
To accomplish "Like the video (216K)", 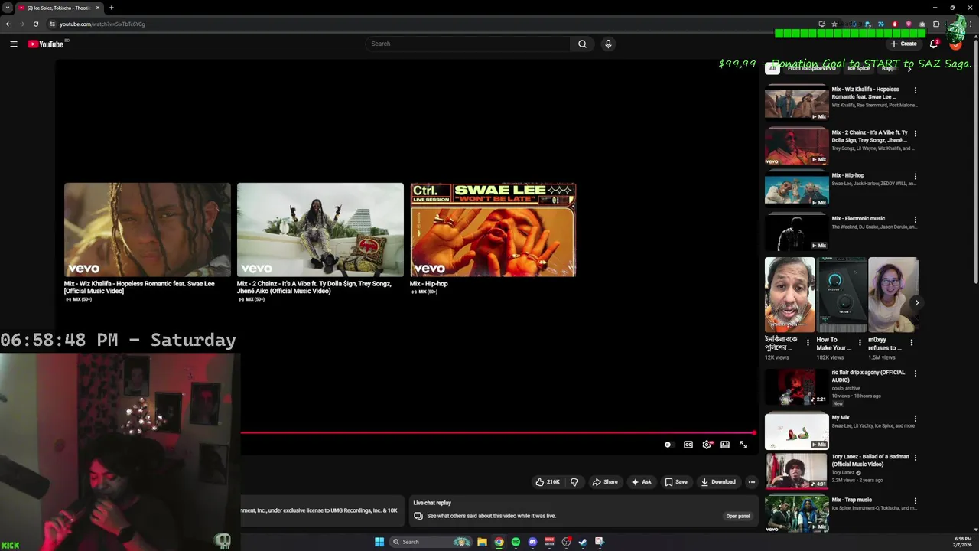I will (548, 482).
